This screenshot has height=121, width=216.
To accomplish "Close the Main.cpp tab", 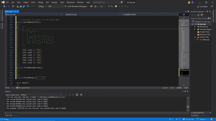I will pos(18,11).
